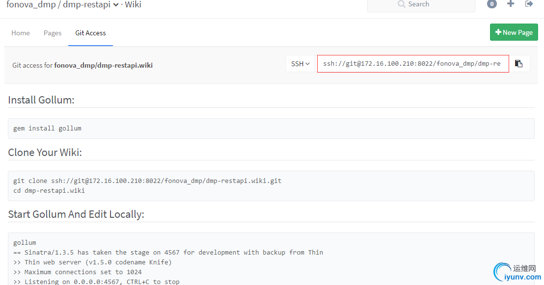
Task: Click 'Start Gollum And Edit Locally:' heading
Action: [x=76, y=214]
